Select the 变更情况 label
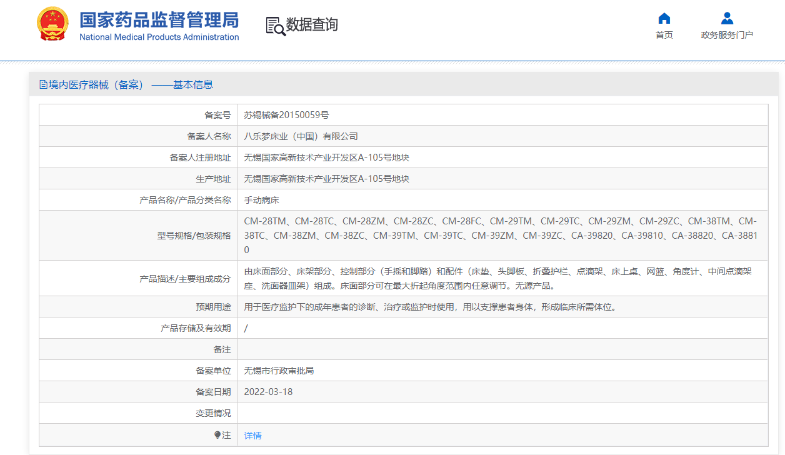 coord(213,413)
